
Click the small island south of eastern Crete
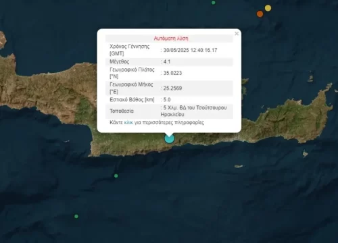coord(239,167)
